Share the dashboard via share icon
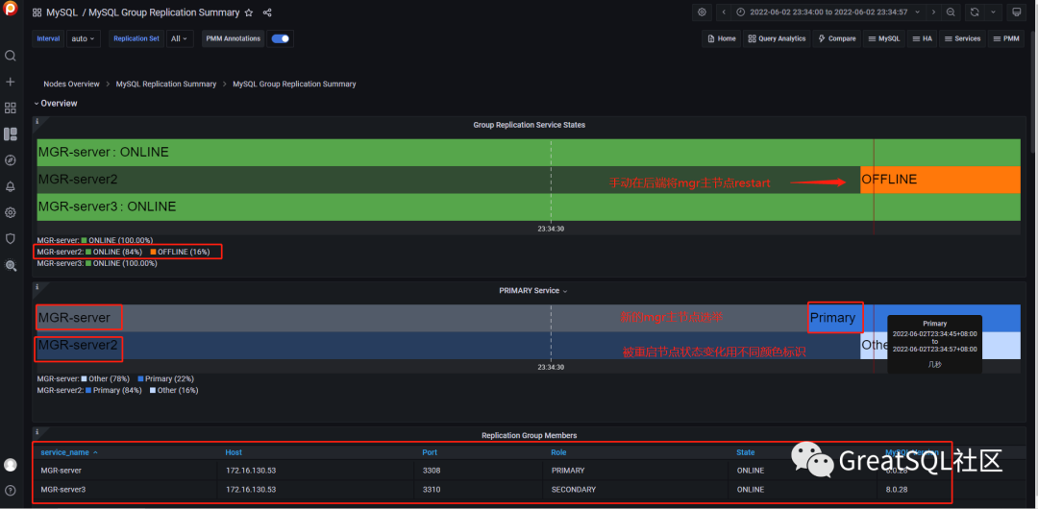The height and width of the screenshot is (509, 1038). pyautogui.click(x=267, y=12)
